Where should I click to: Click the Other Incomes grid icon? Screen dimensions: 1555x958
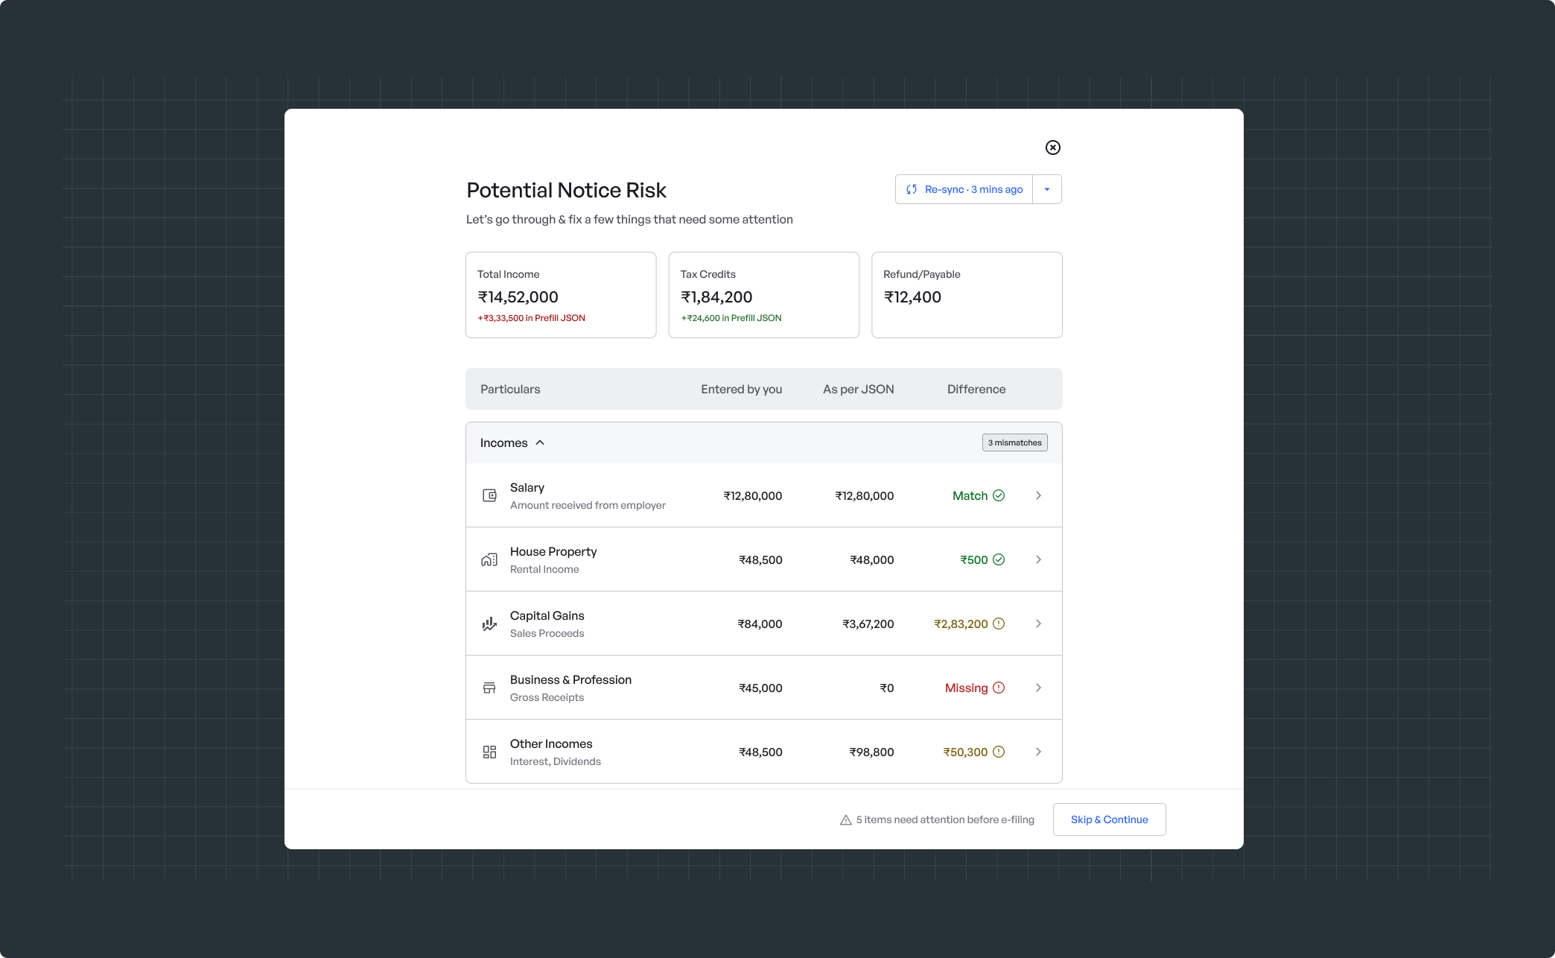click(489, 752)
